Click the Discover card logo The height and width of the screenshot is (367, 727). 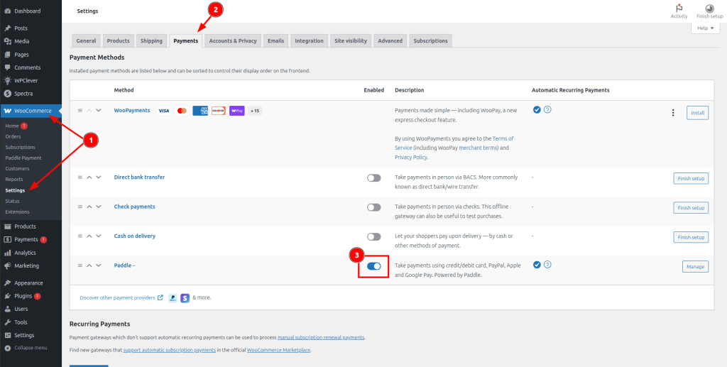coord(219,111)
